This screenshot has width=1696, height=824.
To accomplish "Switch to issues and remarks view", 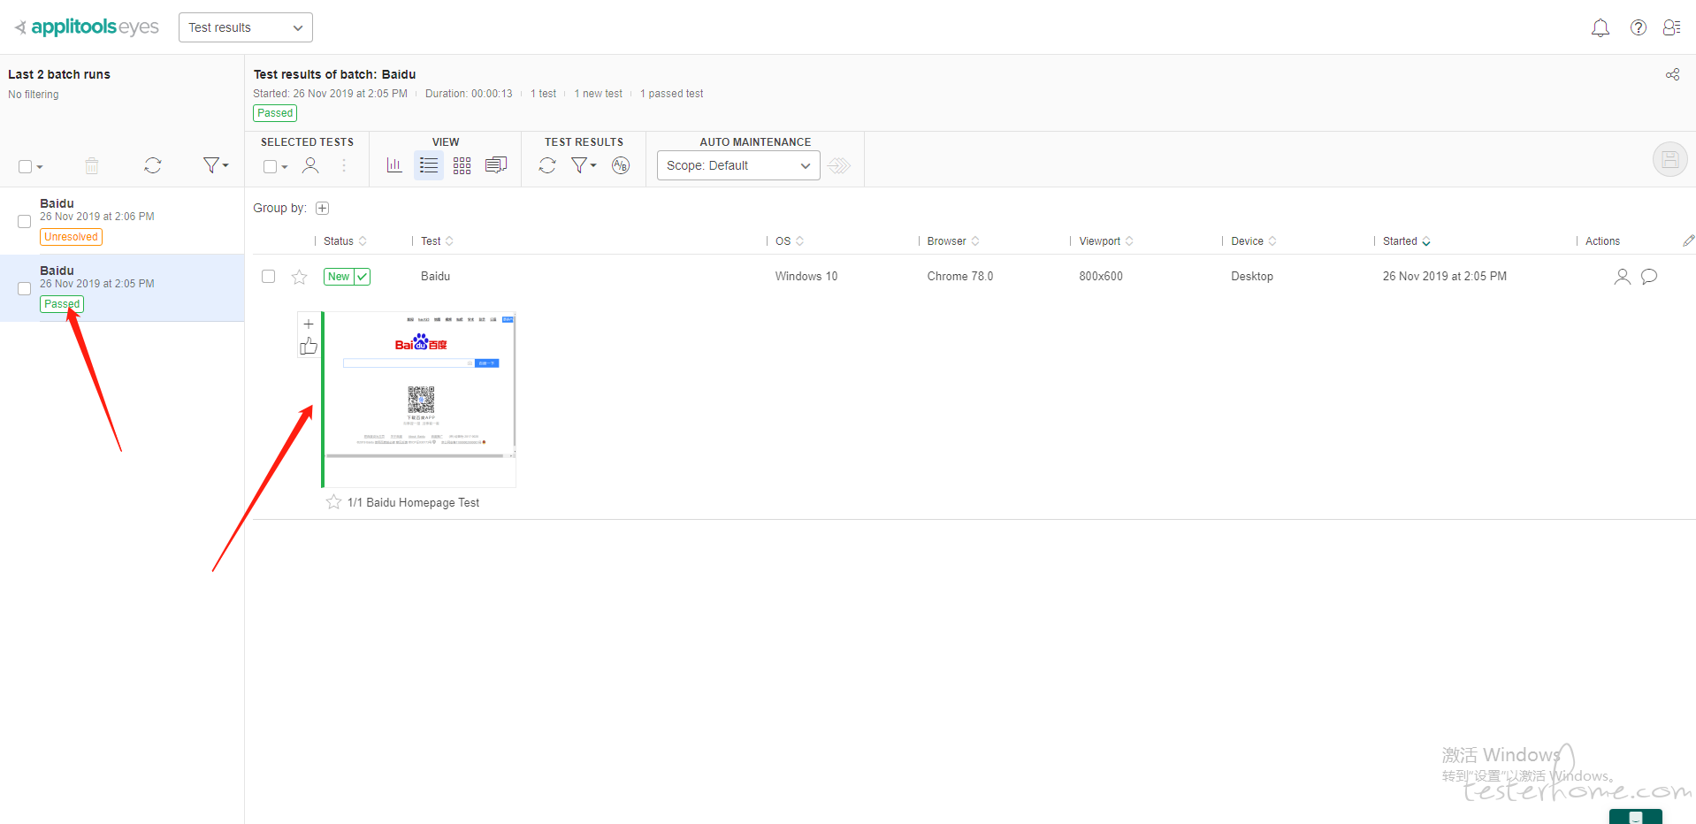I will 496,165.
